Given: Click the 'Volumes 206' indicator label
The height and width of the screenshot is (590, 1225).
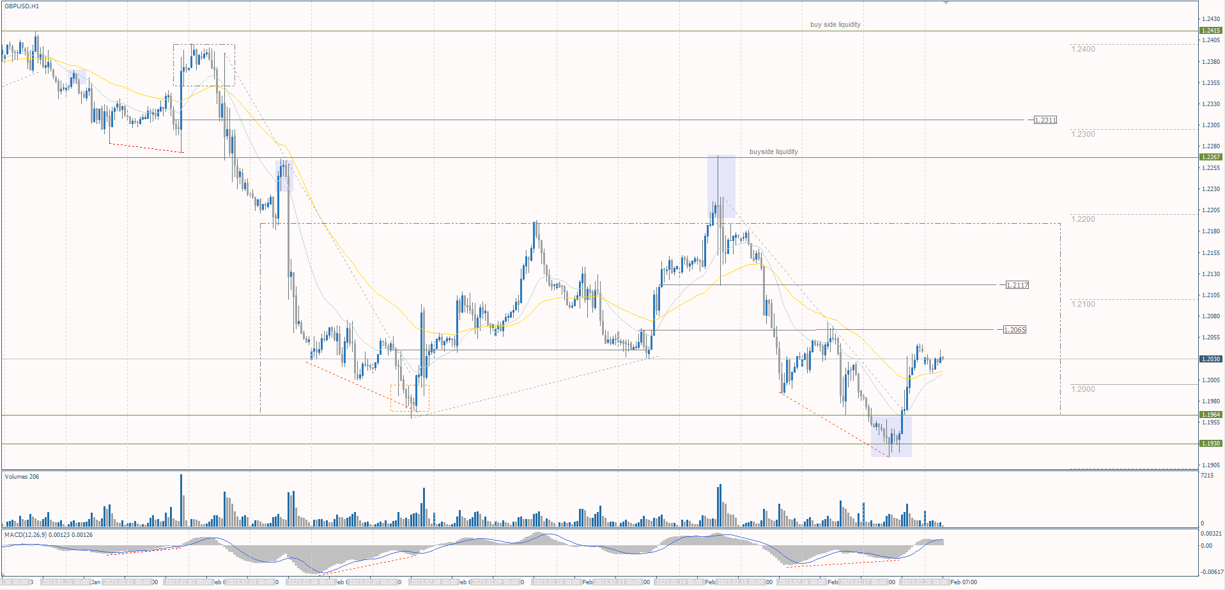Looking at the screenshot, I should (22, 477).
